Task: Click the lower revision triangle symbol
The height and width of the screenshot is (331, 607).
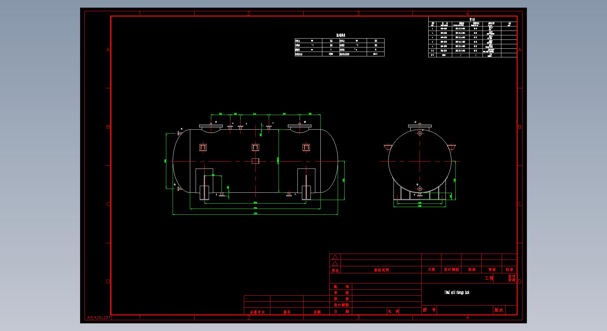Action: (x=335, y=263)
